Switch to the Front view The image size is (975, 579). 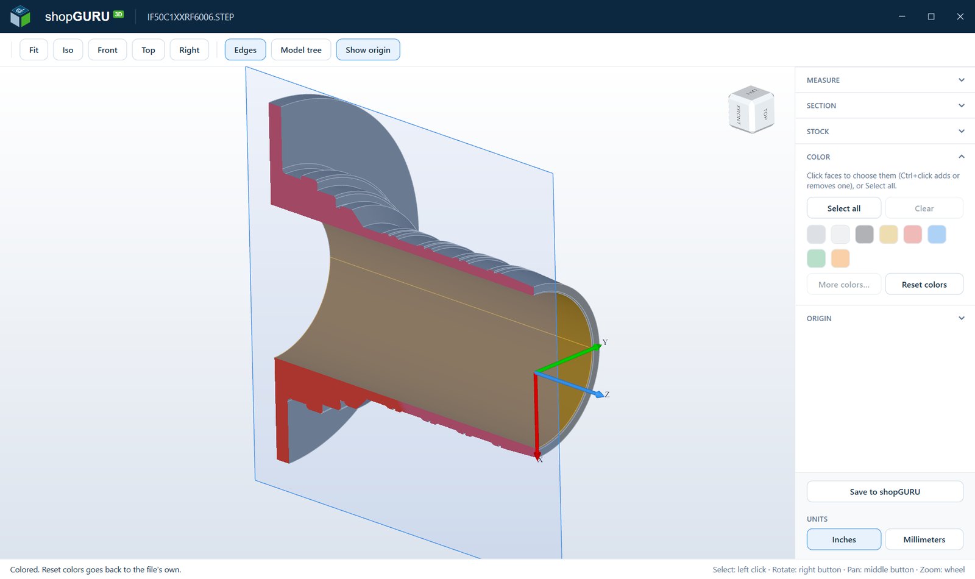coord(107,50)
